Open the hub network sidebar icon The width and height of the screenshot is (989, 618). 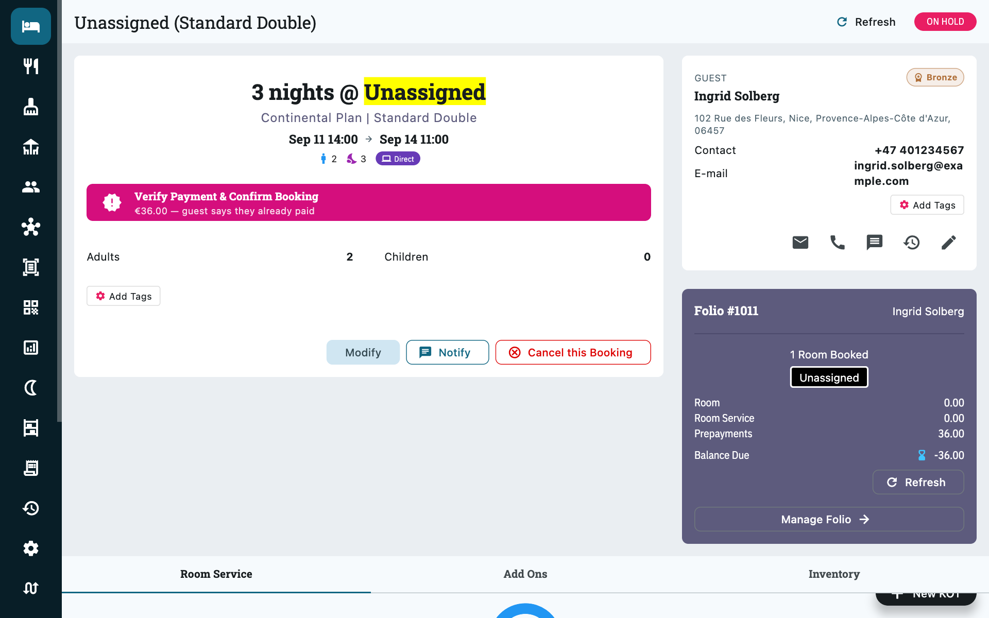point(31,227)
